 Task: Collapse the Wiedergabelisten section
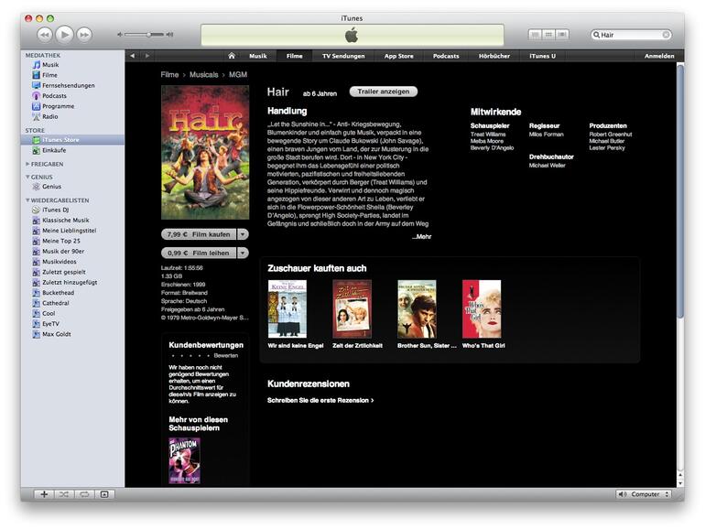[x=27, y=200]
